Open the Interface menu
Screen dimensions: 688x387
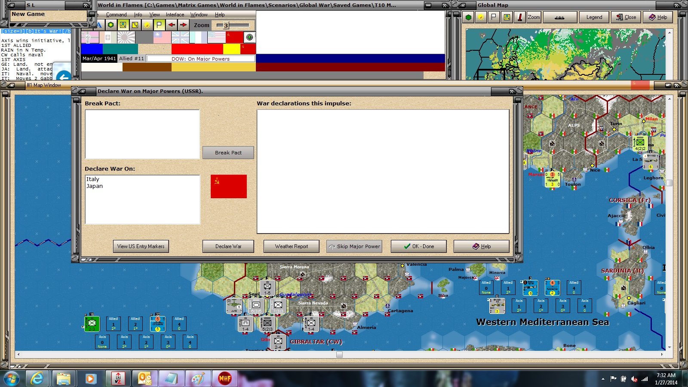(x=175, y=15)
